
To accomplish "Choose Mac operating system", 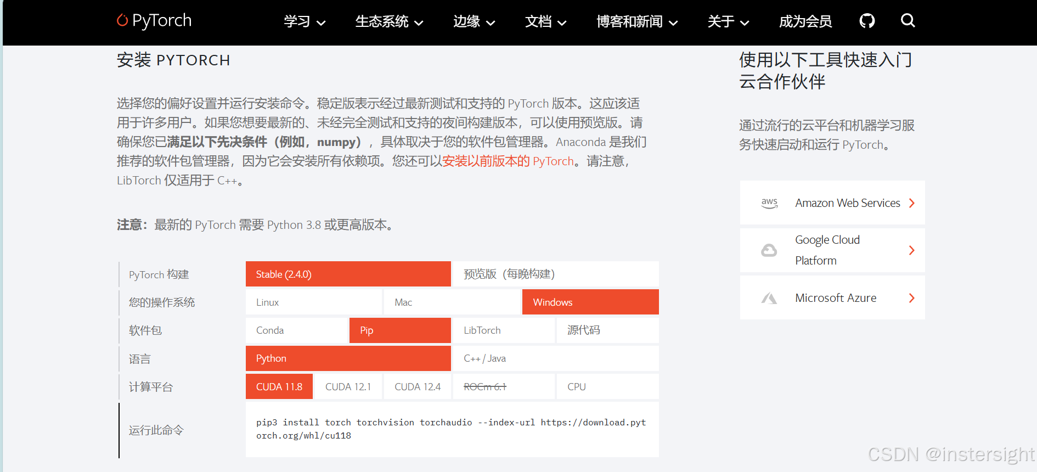I will pos(452,302).
